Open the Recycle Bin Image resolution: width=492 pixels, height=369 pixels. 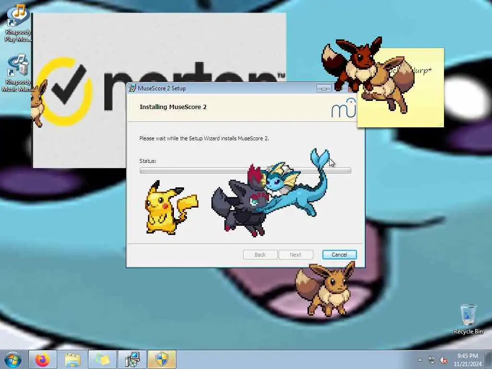468,319
